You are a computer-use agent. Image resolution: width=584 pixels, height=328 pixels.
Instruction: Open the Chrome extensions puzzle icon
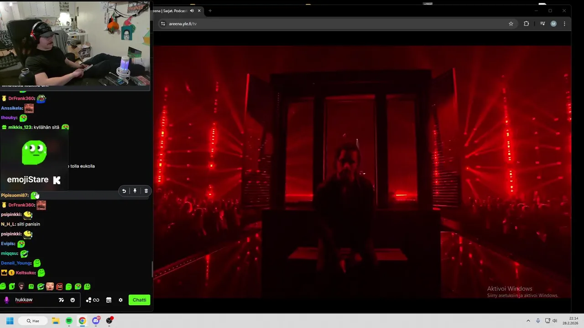click(x=527, y=24)
